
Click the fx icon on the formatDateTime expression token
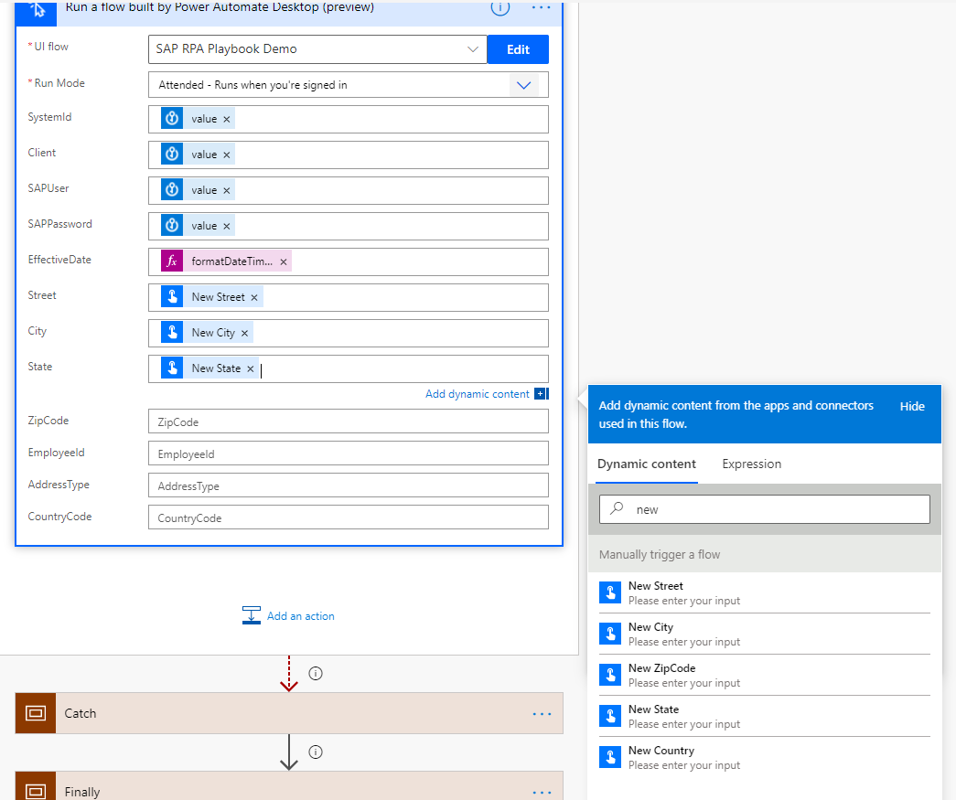170,261
